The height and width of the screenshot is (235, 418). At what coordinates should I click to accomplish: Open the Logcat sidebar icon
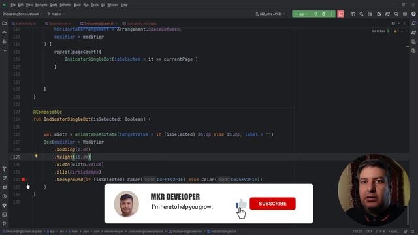click(x=5, y=187)
